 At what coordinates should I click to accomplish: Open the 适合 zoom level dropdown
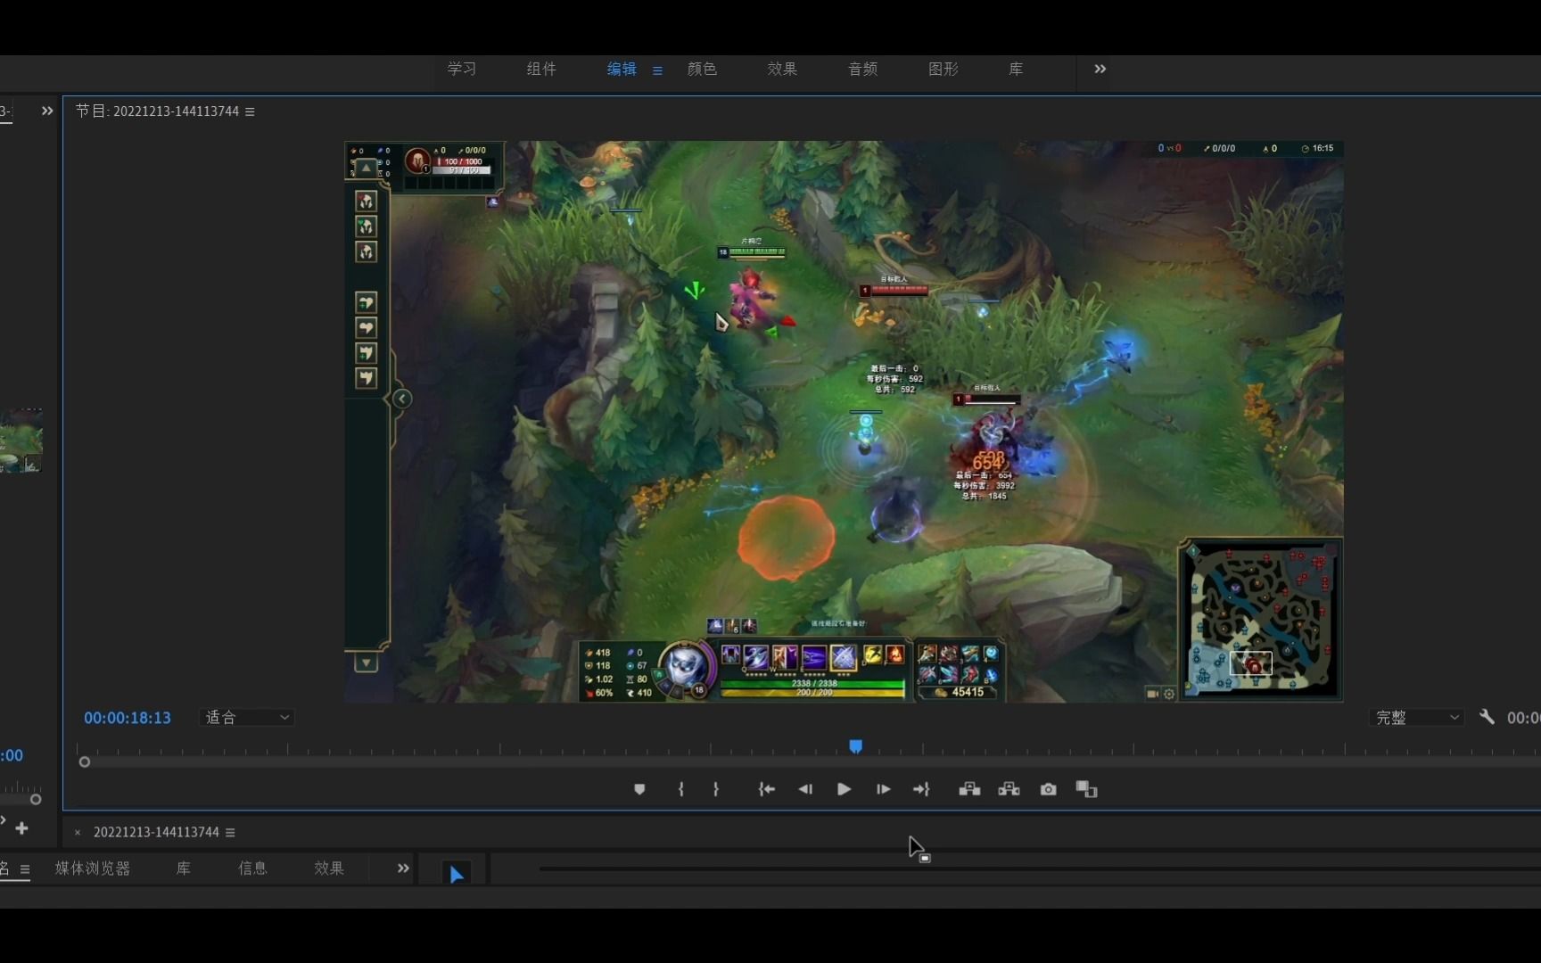click(x=247, y=717)
